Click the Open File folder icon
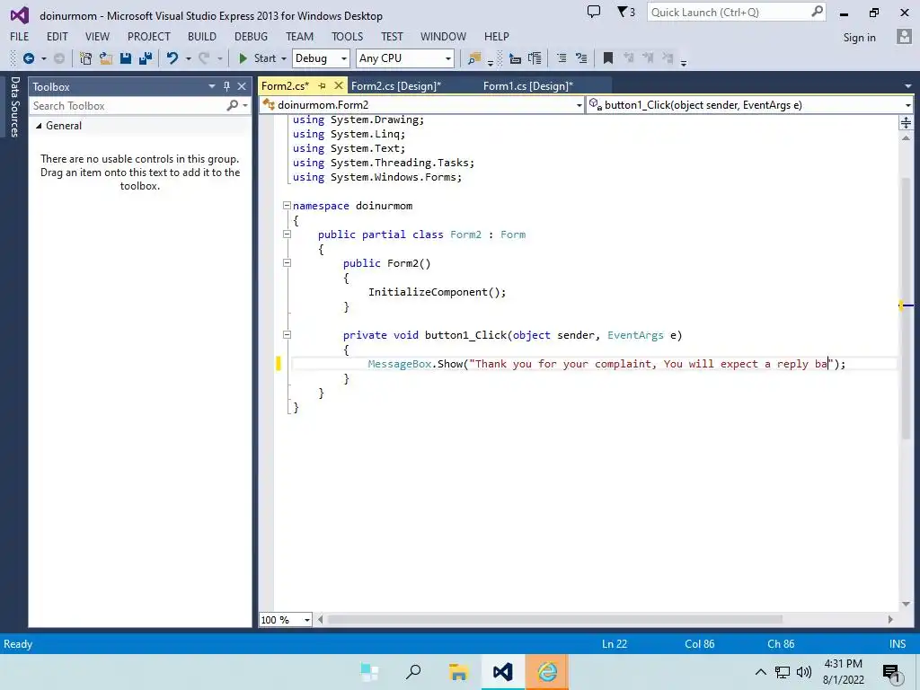920x690 pixels. pos(106,58)
